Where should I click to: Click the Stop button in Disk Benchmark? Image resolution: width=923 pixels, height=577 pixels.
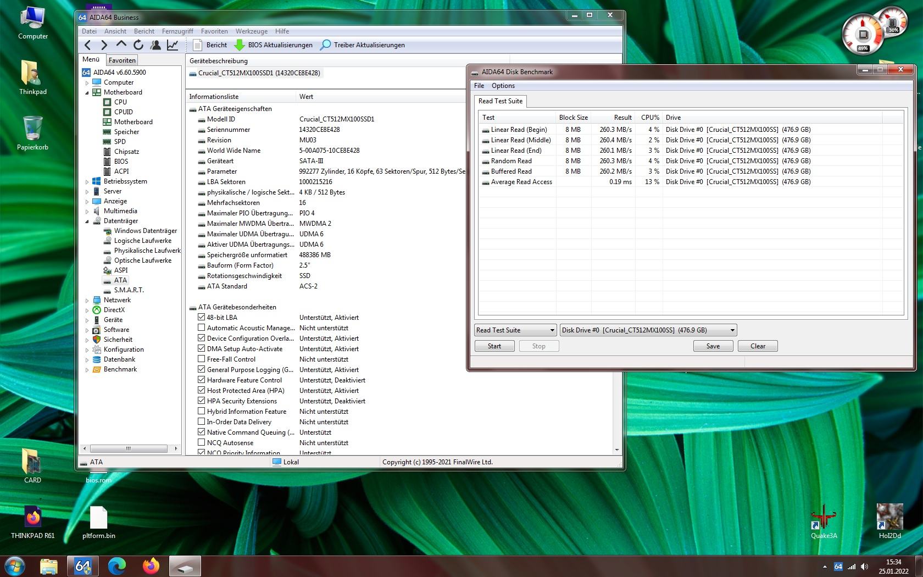[539, 346]
